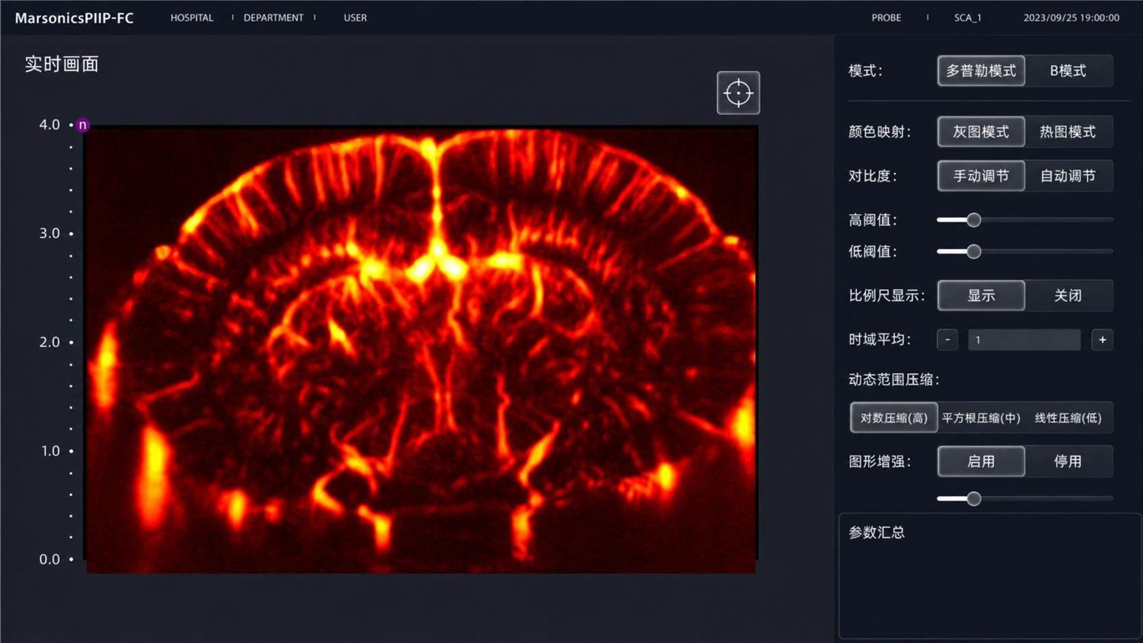Switch to B模式 mode

[x=1068, y=71]
